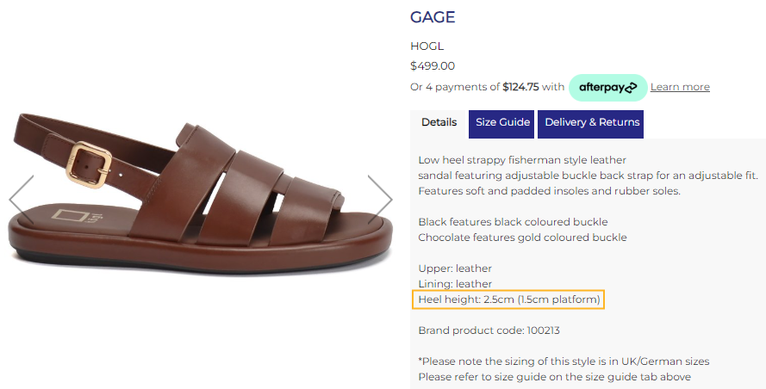
Task: Click the UK/German sizes note
Action: 564,361
